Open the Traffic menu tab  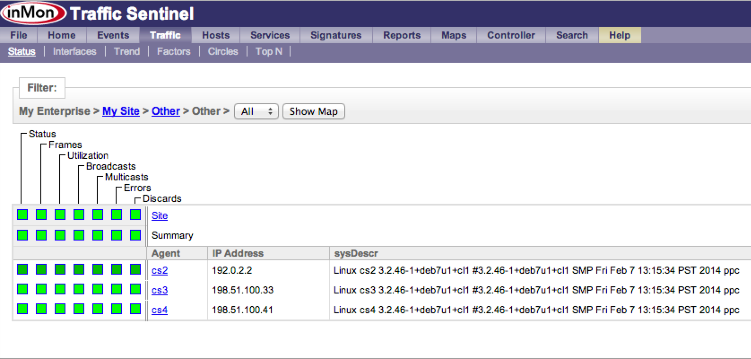165,35
